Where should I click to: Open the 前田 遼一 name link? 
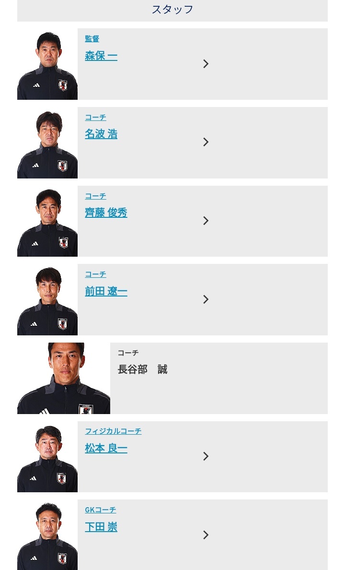click(106, 291)
